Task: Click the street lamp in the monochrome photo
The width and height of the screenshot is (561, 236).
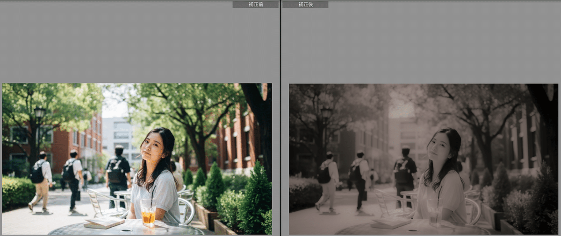Action: tap(326, 114)
